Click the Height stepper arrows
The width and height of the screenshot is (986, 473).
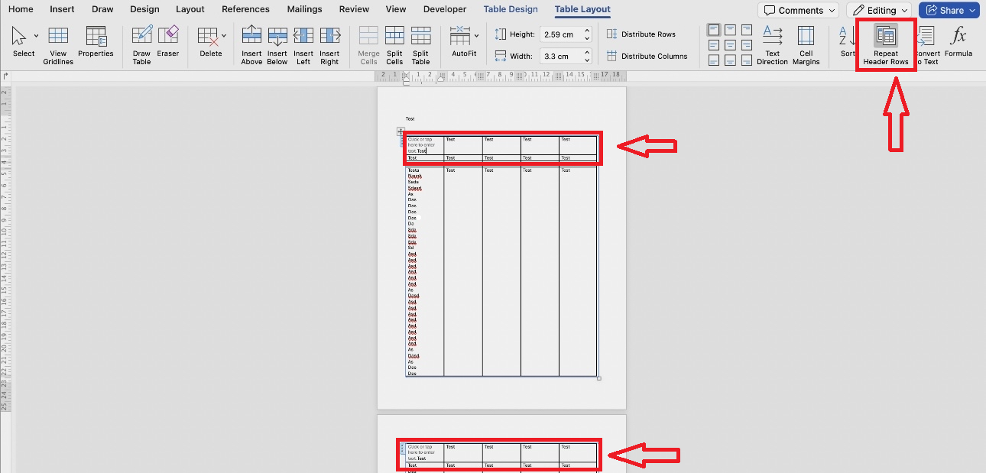tap(587, 34)
